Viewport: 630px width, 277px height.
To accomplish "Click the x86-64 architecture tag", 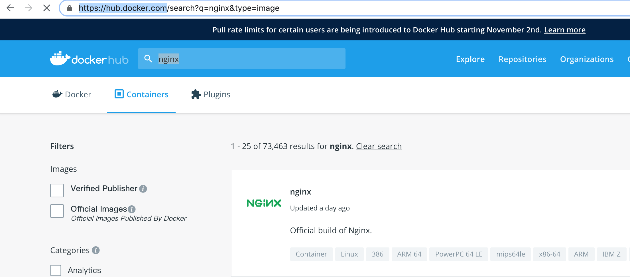I will (x=549, y=254).
